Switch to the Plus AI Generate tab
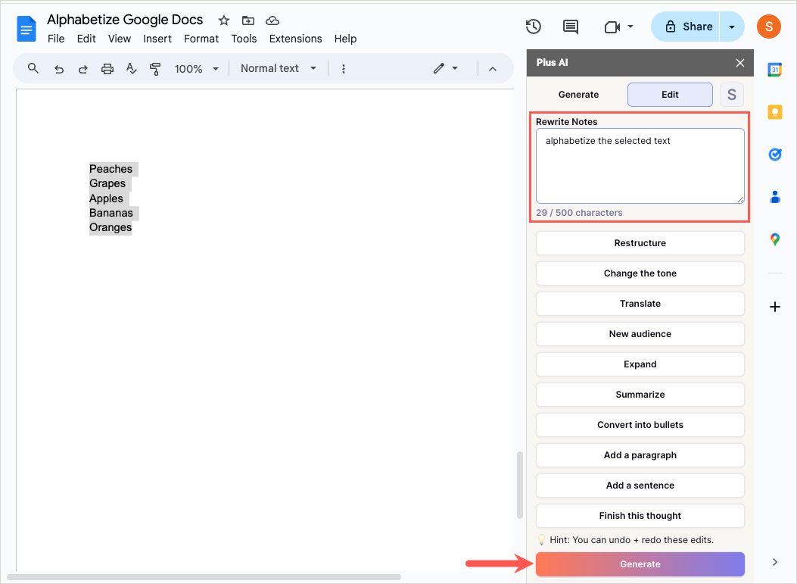Image resolution: width=797 pixels, height=584 pixels. 578,95
